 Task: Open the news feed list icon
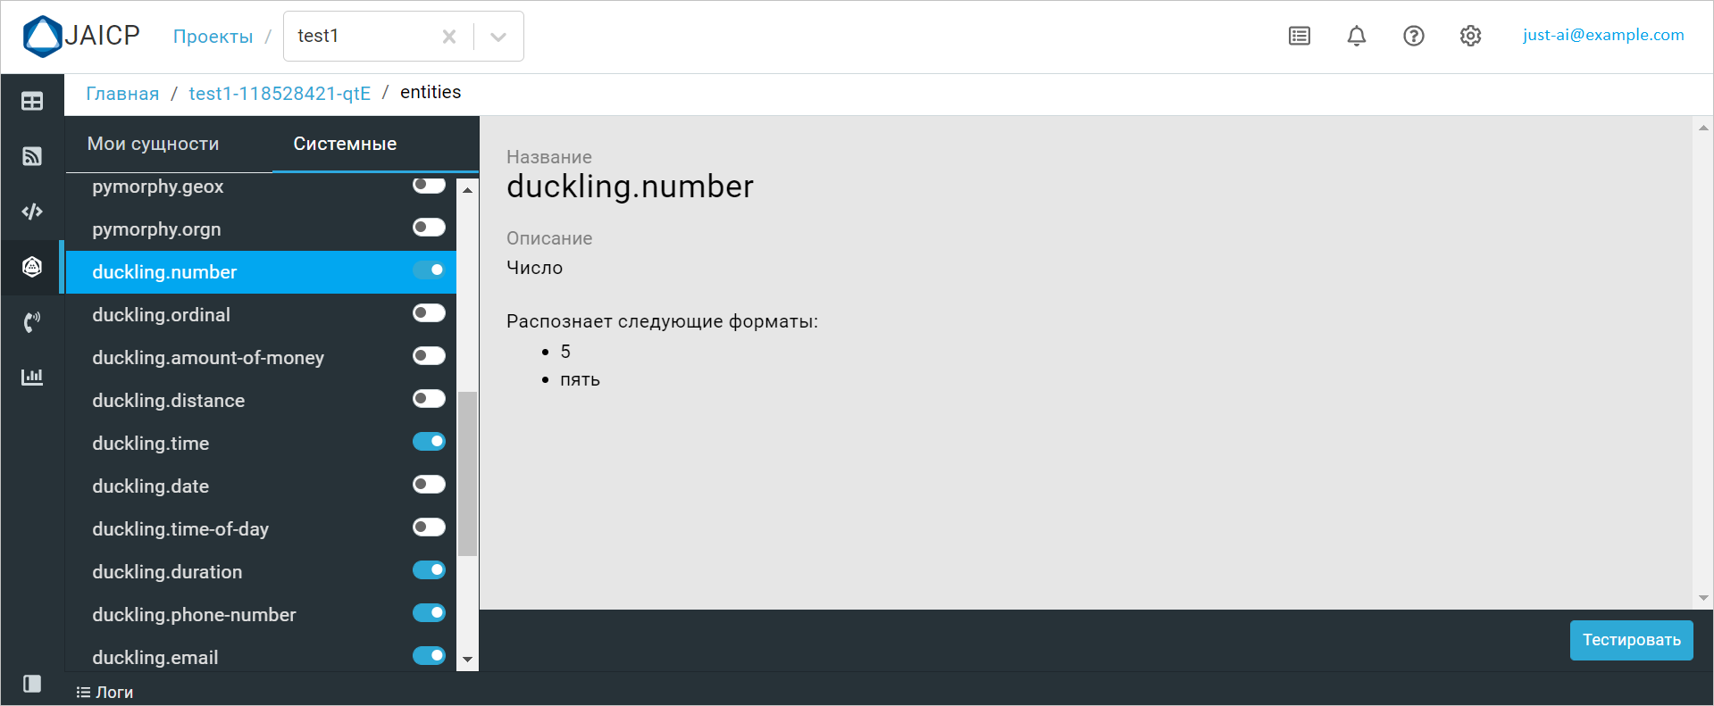(1299, 36)
